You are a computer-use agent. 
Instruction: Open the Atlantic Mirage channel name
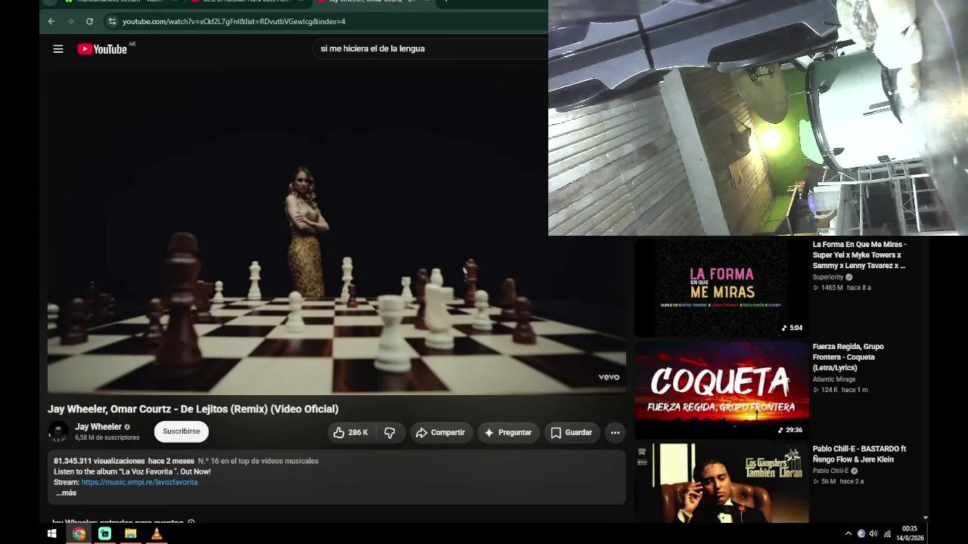click(834, 379)
